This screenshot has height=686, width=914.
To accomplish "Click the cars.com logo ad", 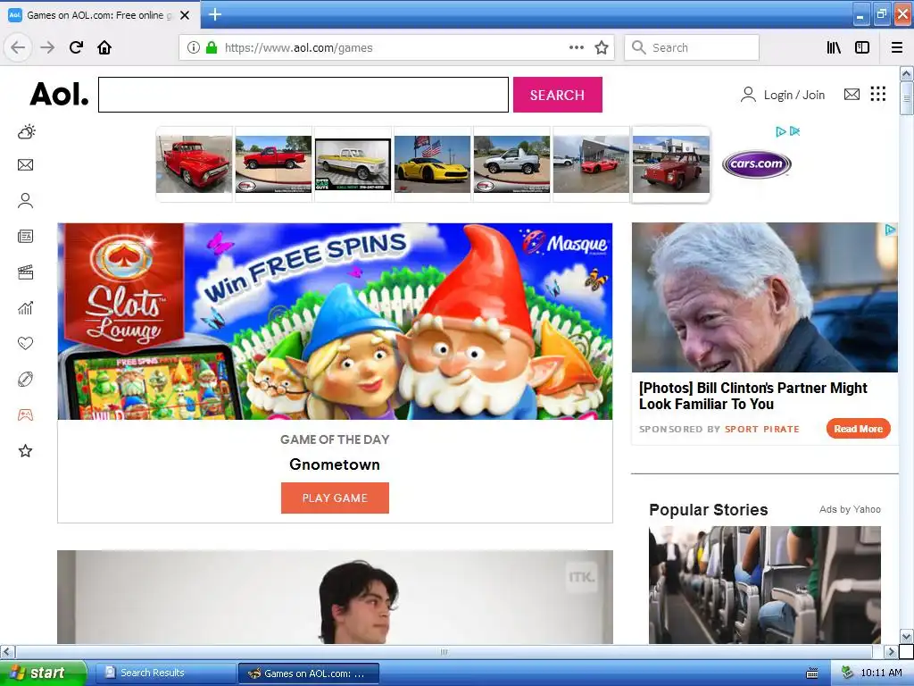I will (757, 164).
